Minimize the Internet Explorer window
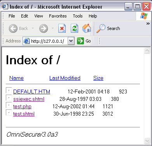Screen dimensions: 152x146 128,6
